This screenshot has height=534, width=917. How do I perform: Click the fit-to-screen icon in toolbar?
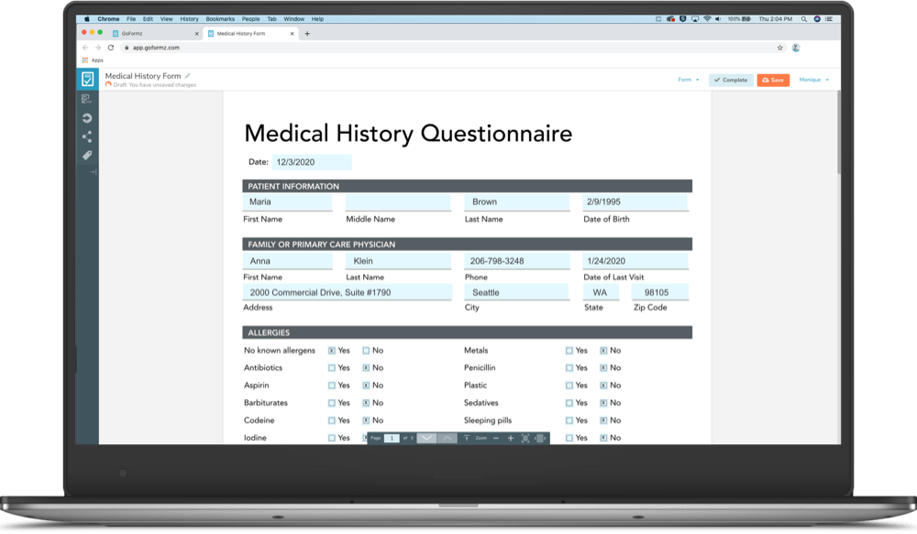[x=525, y=438]
